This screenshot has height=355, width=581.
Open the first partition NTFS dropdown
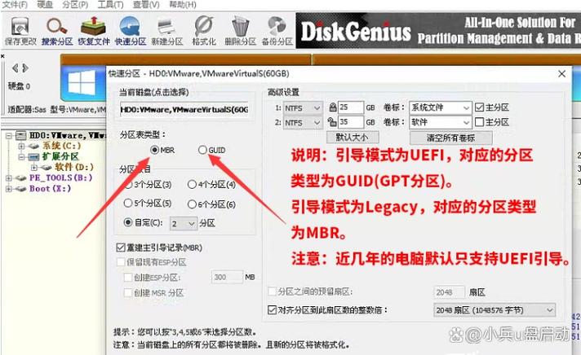[304, 107]
